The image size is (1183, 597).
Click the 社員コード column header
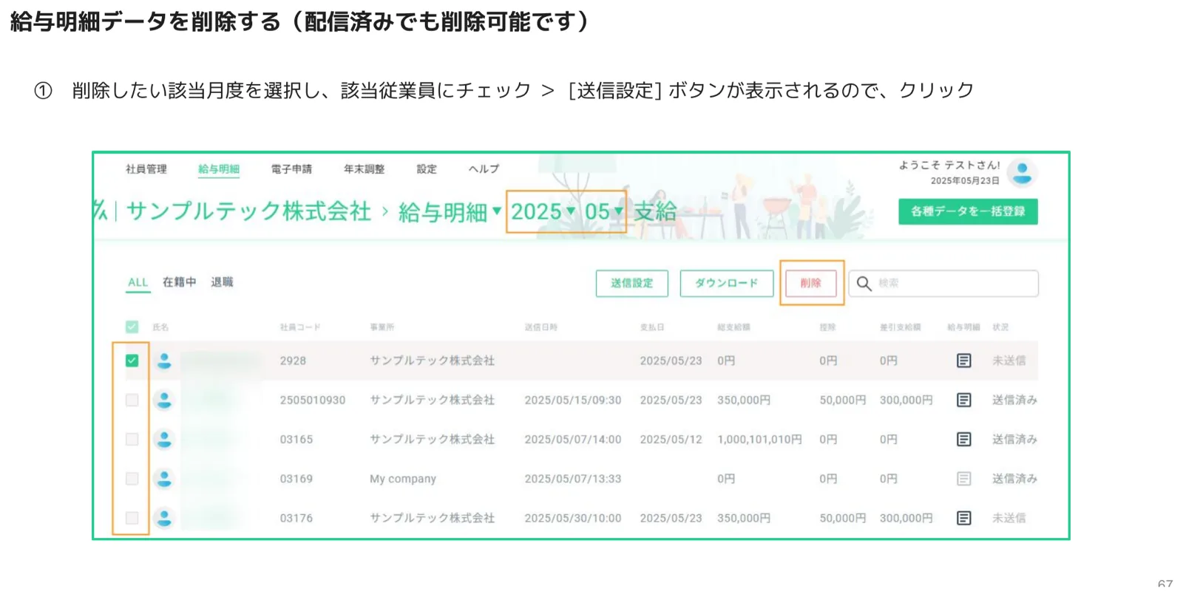tap(300, 327)
